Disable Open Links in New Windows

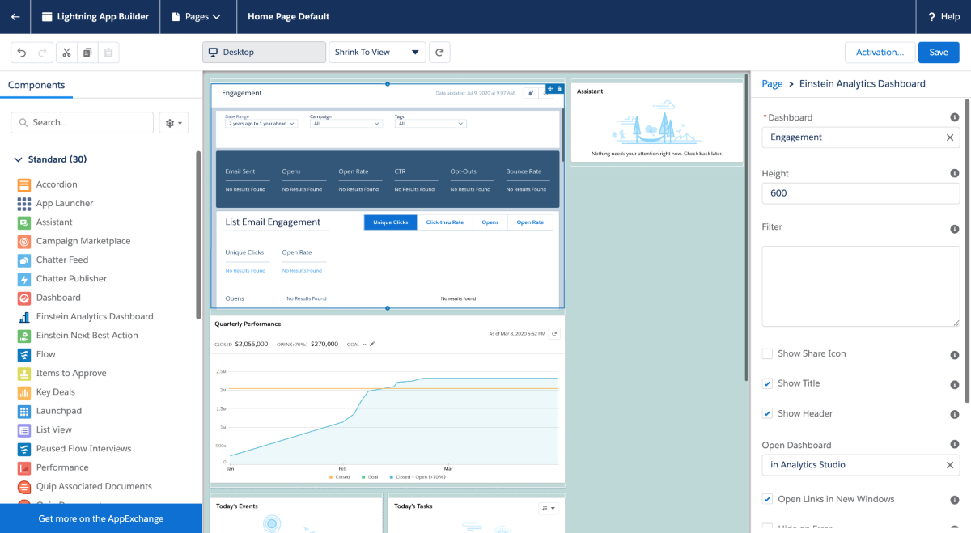[x=767, y=499]
